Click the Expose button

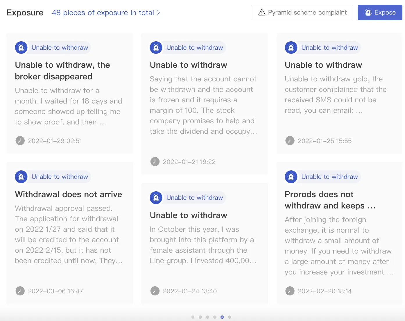[380, 13]
